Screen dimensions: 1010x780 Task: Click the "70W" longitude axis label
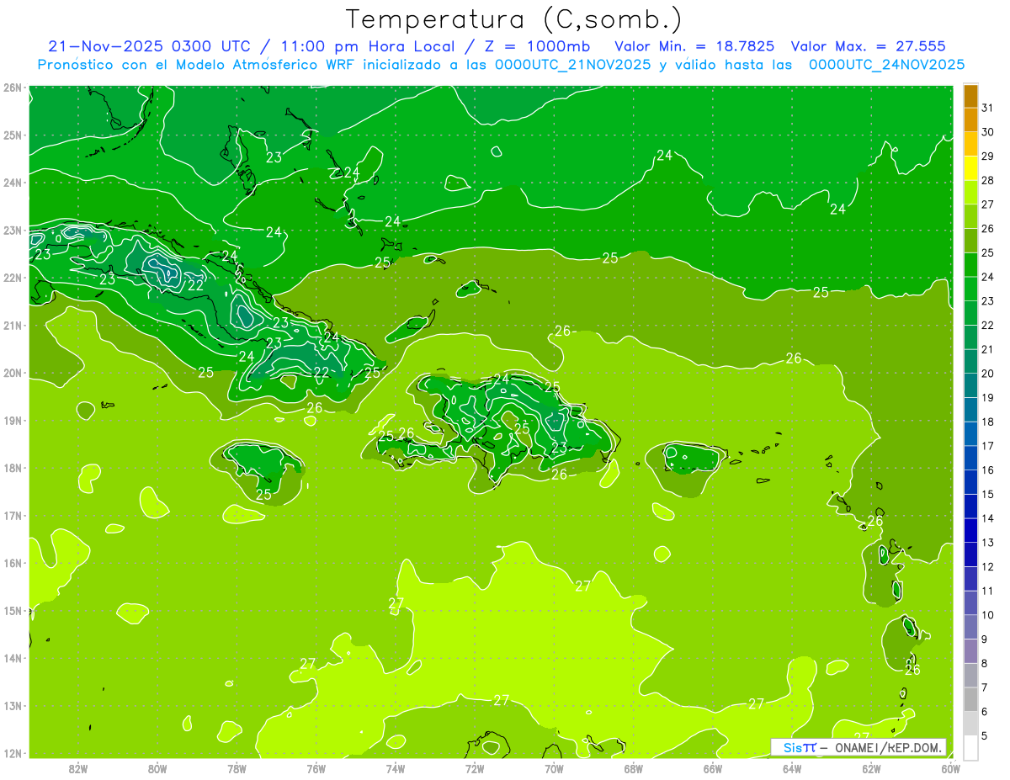point(554,768)
